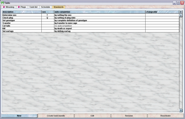Screen dimensions: 185x119
Task: Click the Edit button
Action: (x=92, y=116)
